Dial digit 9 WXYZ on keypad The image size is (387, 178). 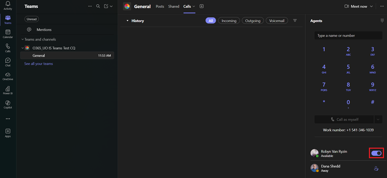[x=373, y=87]
